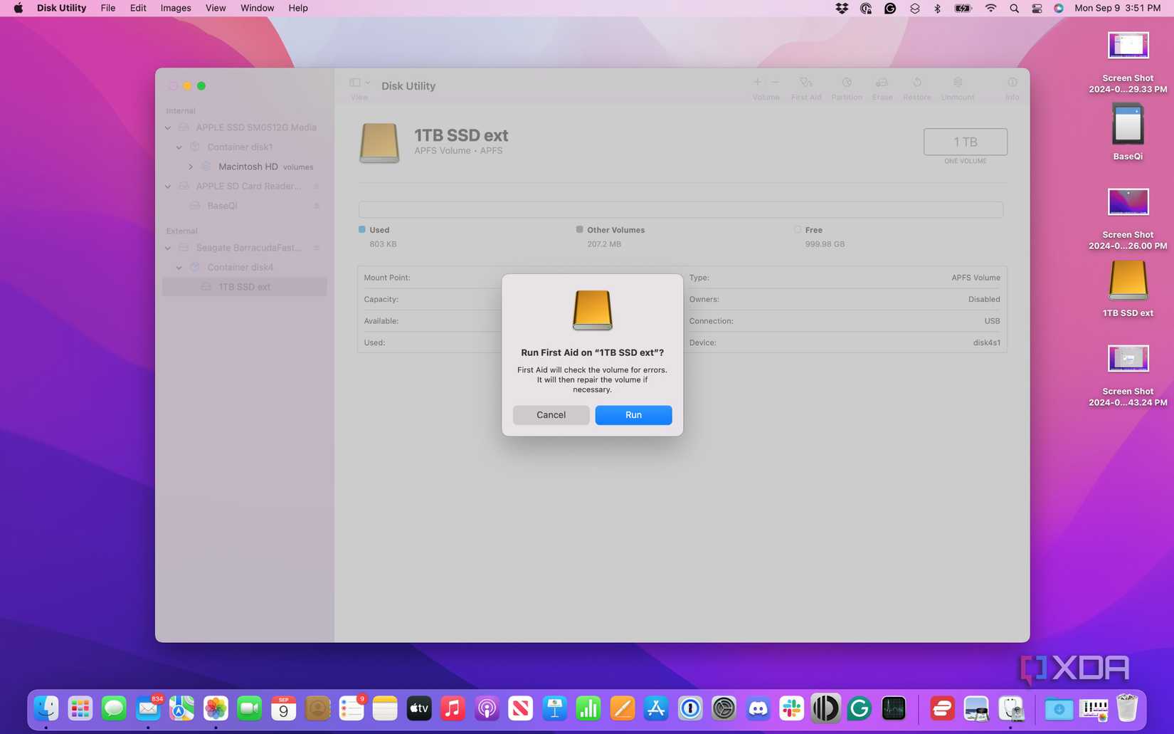Cancel the First Aid dialog

(551, 415)
